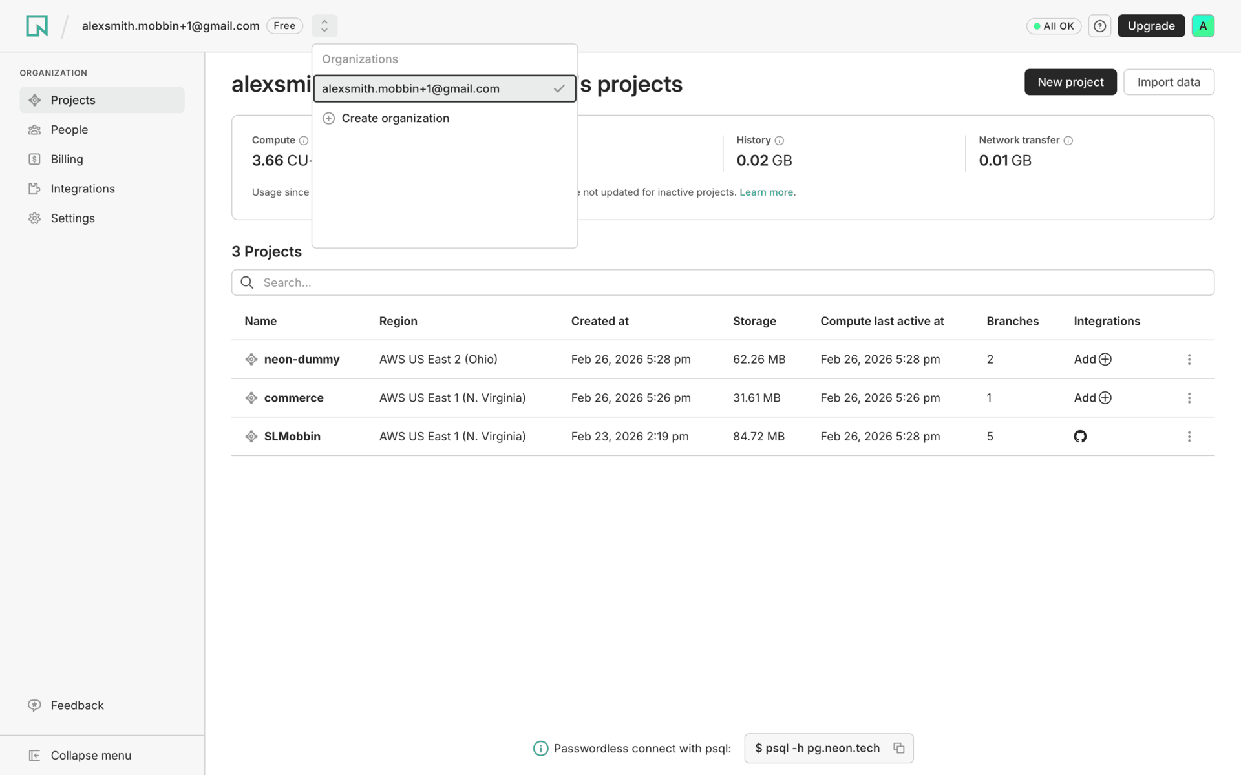The image size is (1241, 775).
Task: Click the Collapse menu icon
Action: (x=35, y=755)
